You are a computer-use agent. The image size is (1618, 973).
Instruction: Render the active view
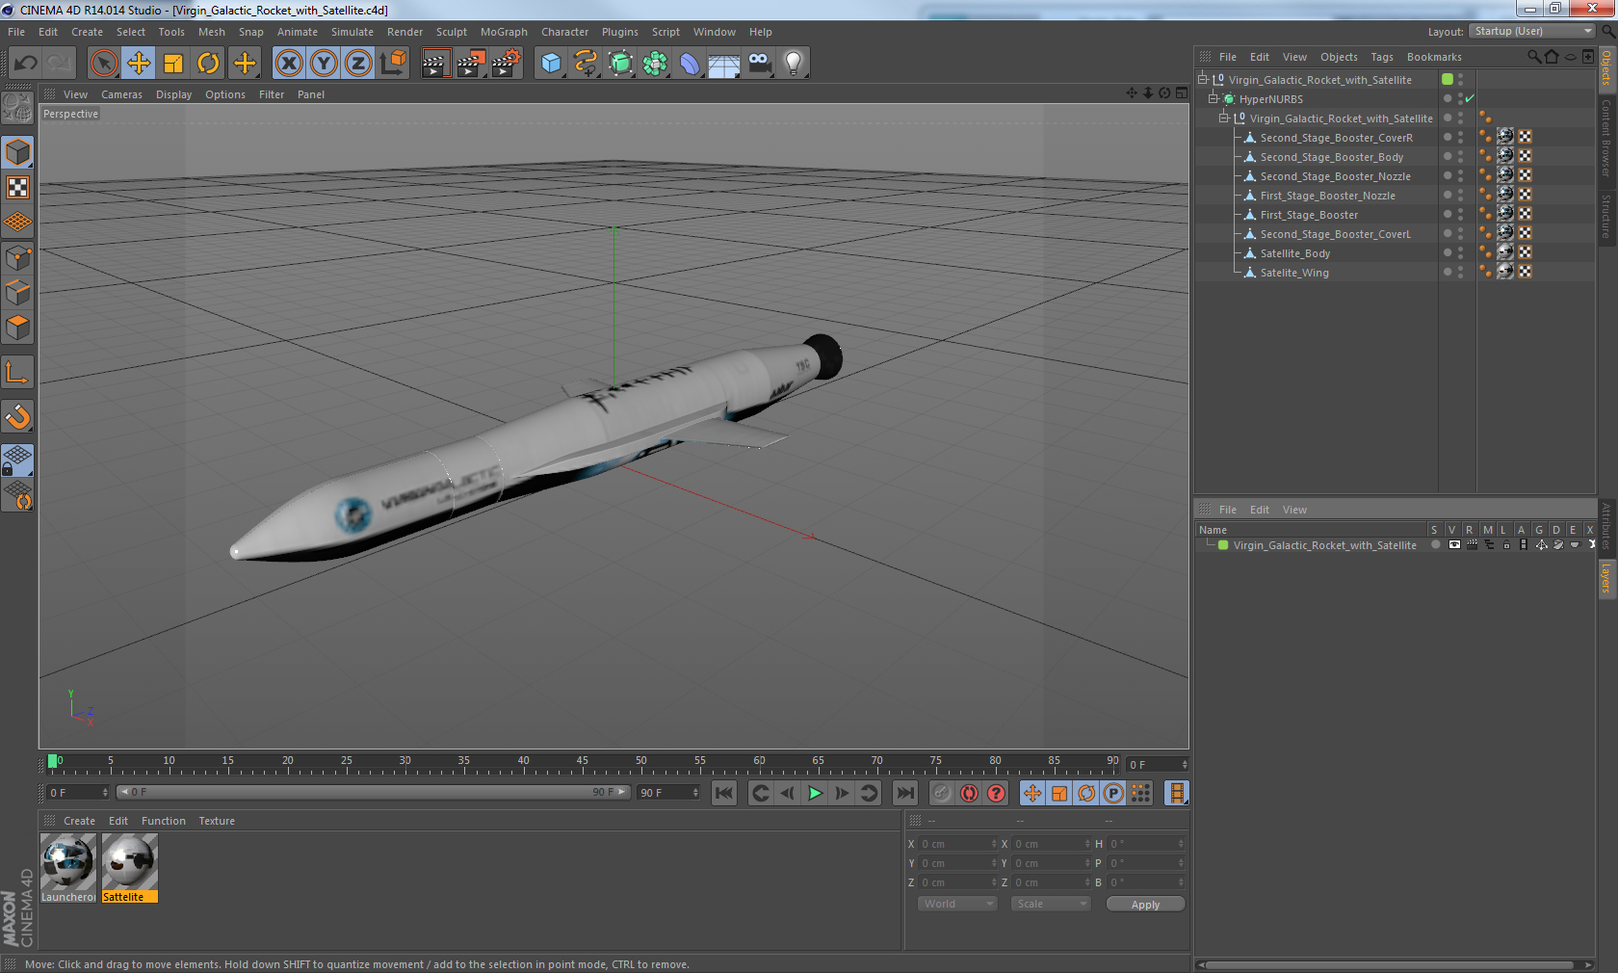435,64
